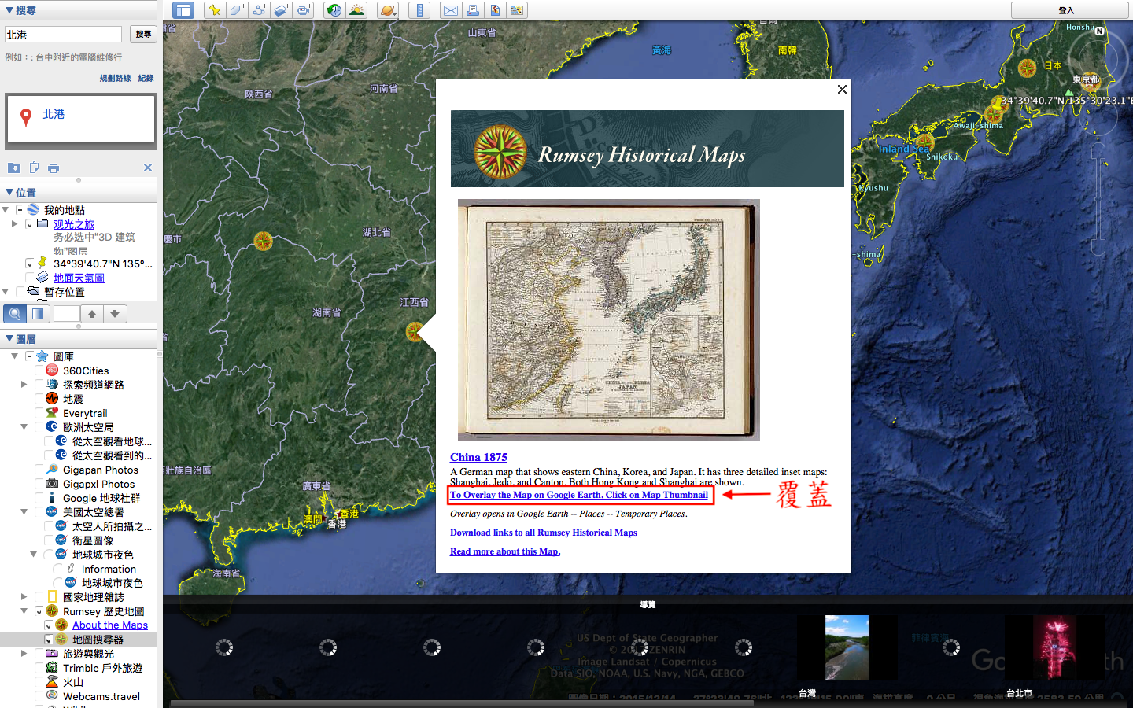This screenshot has width=1133, height=708.
Task: Select Information radio under 地球城市夜色
Action: tap(57, 569)
